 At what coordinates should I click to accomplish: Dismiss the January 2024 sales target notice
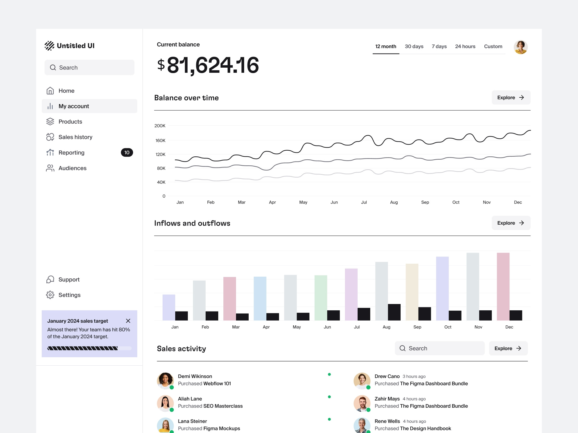click(128, 321)
